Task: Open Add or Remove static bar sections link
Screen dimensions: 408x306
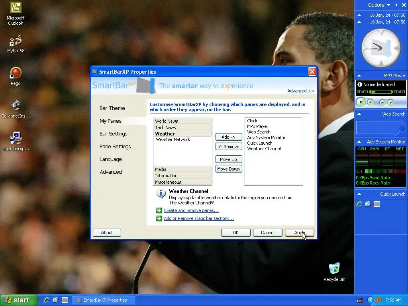Action: pyautogui.click(x=199, y=218)
